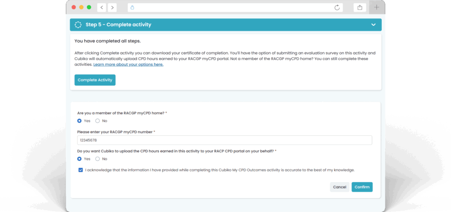The height and width of the screenshot is (212, 452).
Task: Collapse the Step 5 section with the chevron
Action: 373,25
